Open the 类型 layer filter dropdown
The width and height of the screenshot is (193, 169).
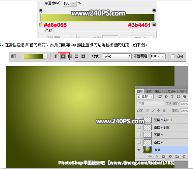click(145, 97)
